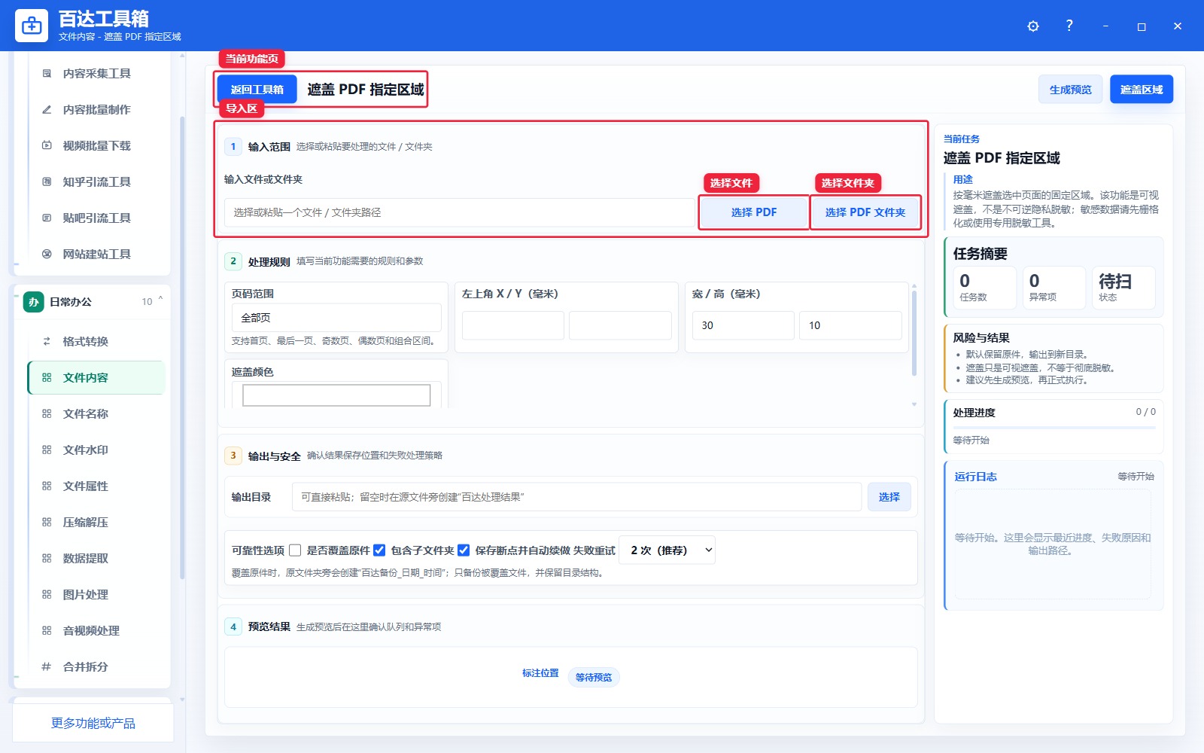Click the width field showing 30
The width and height of the screenshot is (1204, 753).
[743, 325]
